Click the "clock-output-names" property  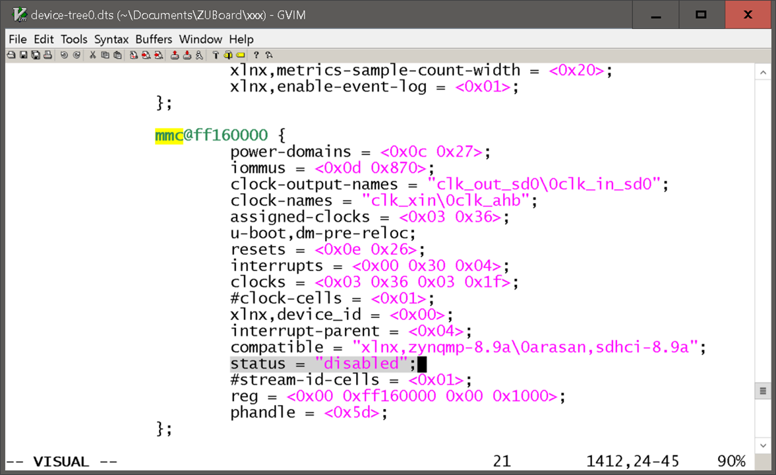314,184
